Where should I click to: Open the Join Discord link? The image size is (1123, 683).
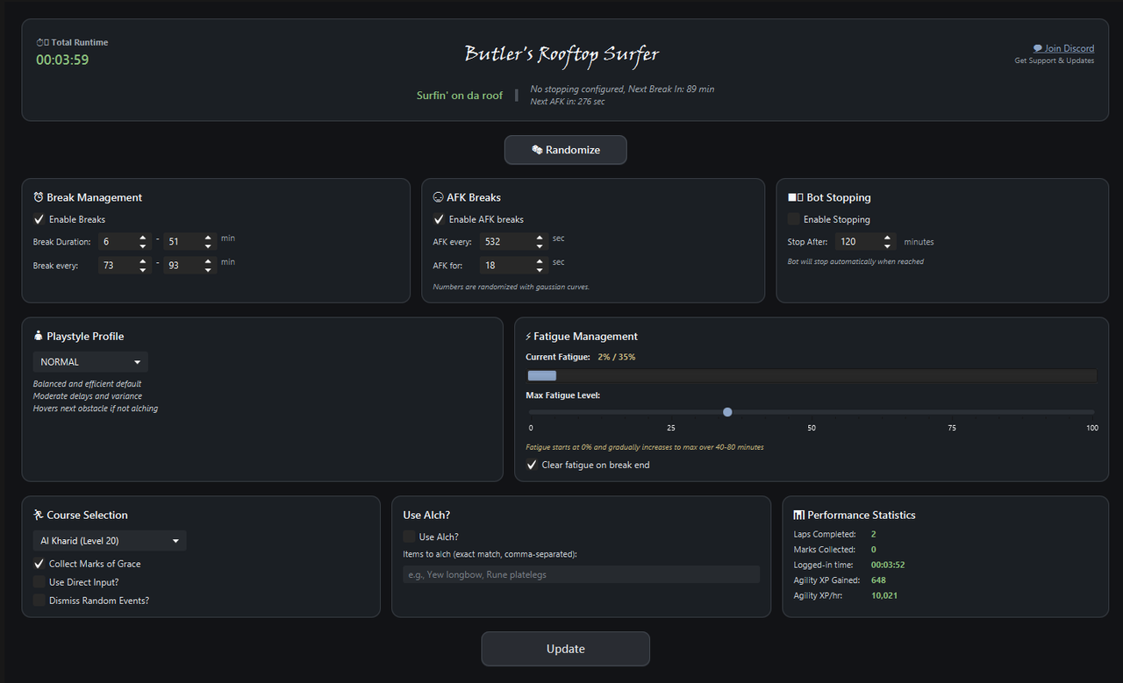(1063, 48)
